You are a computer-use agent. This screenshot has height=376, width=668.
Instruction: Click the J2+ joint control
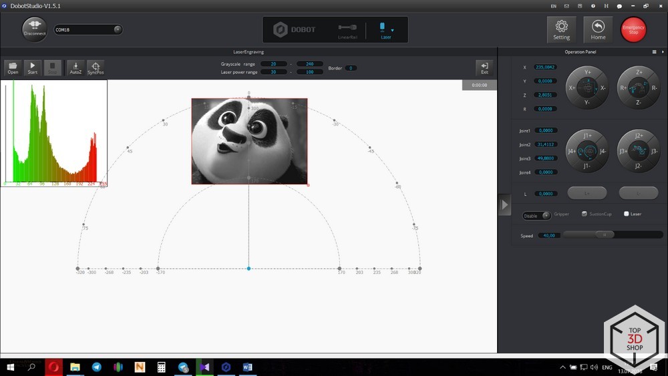click(639, 136)
